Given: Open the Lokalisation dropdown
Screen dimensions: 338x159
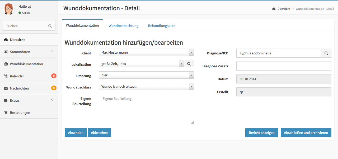Looking at the screenshot, I should coord(142,64).
